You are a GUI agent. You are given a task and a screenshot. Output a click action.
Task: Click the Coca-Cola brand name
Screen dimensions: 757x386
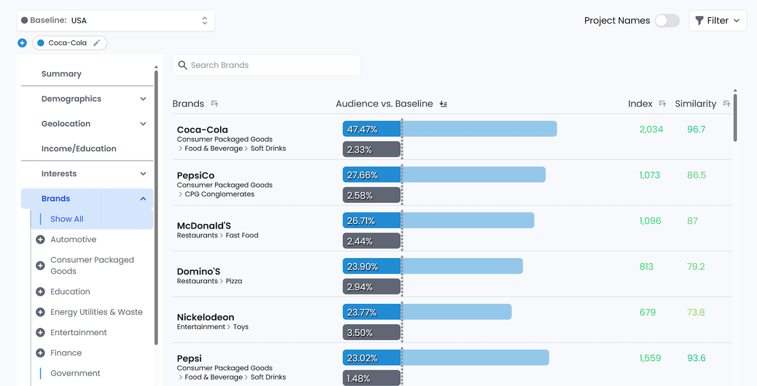pyautogui.click(x=202, y=130)
